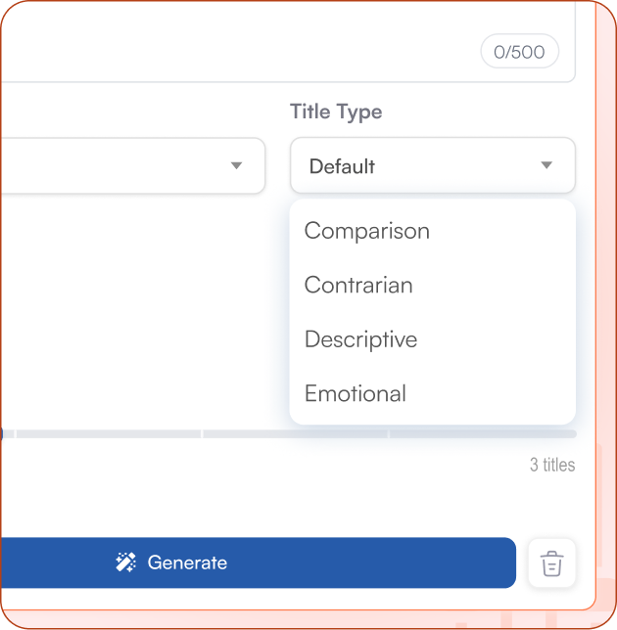This screenshot has height=630, width=617.
Task: Click the blue slider handle at left edge
Action: [2, 433]
